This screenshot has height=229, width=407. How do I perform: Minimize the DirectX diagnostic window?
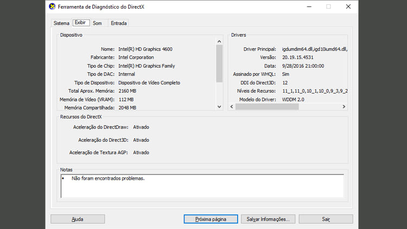click(x=309, y=7)
